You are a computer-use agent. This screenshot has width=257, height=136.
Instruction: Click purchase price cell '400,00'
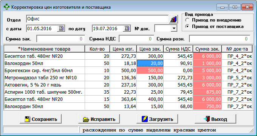[x=150, y=99]
